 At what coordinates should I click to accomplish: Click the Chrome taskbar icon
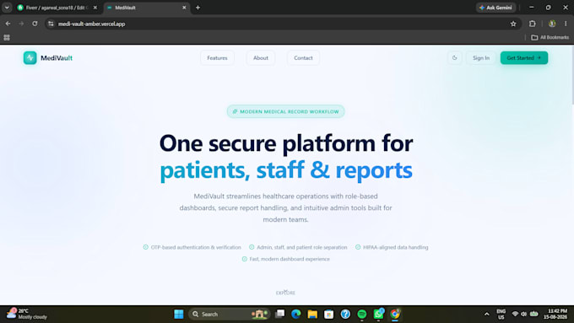[395, 314]
